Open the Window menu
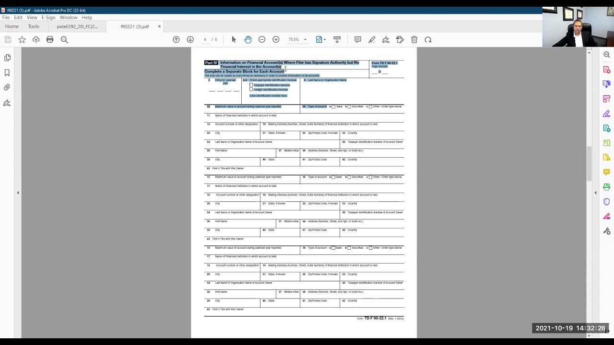The image size is (614, 345). point(69,18)
